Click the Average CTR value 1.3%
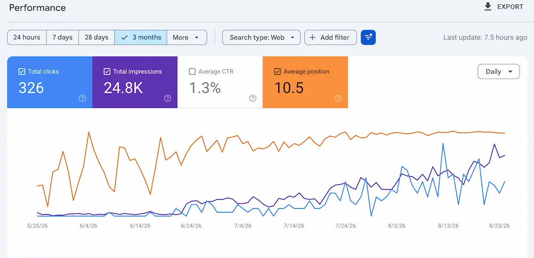Viewport: 534px width, 258px height. [x=205, y=88]
